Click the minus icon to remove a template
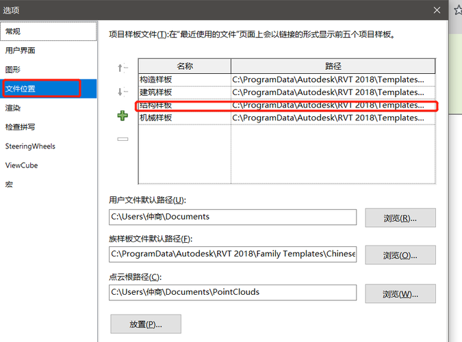The width and height of the screenshot is (462, 342). coord(123,139)
